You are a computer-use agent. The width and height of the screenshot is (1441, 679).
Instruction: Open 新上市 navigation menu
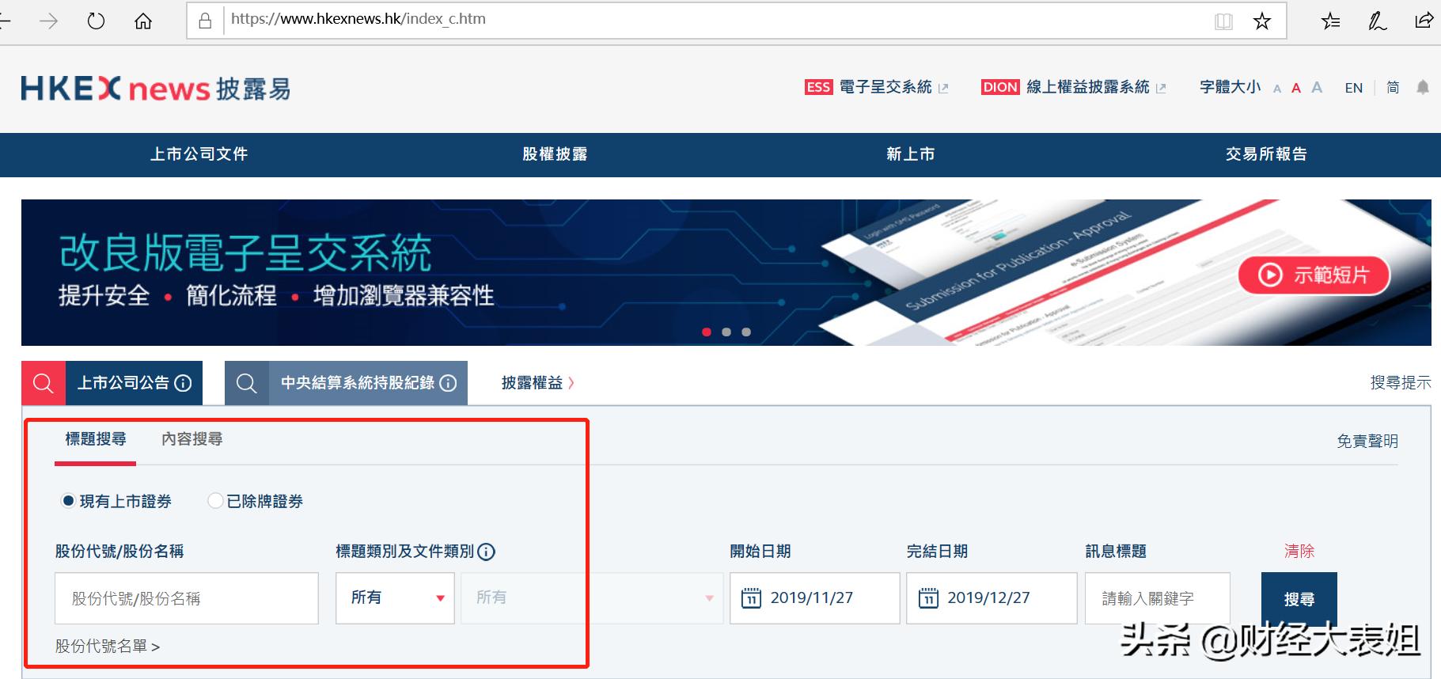coord(911,154)
